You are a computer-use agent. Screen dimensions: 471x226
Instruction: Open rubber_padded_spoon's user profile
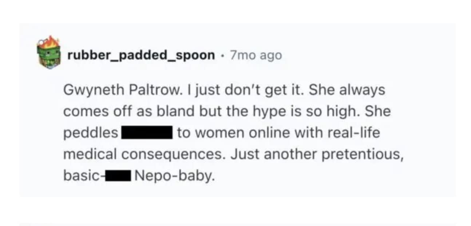(x=141, y=55)
